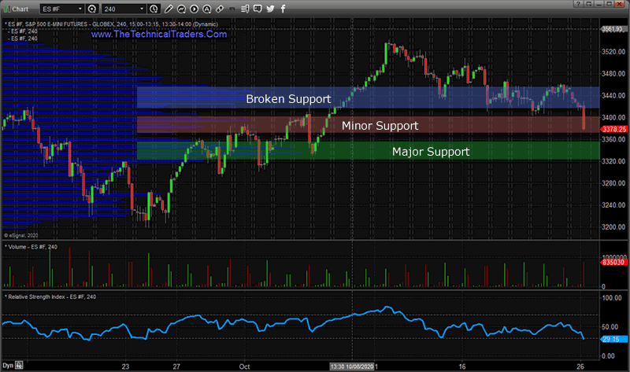Click the pop-out window button

click(x=588, y=4)
